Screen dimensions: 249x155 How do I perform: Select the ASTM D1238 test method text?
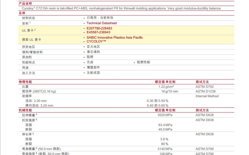(x=205, y=91)
